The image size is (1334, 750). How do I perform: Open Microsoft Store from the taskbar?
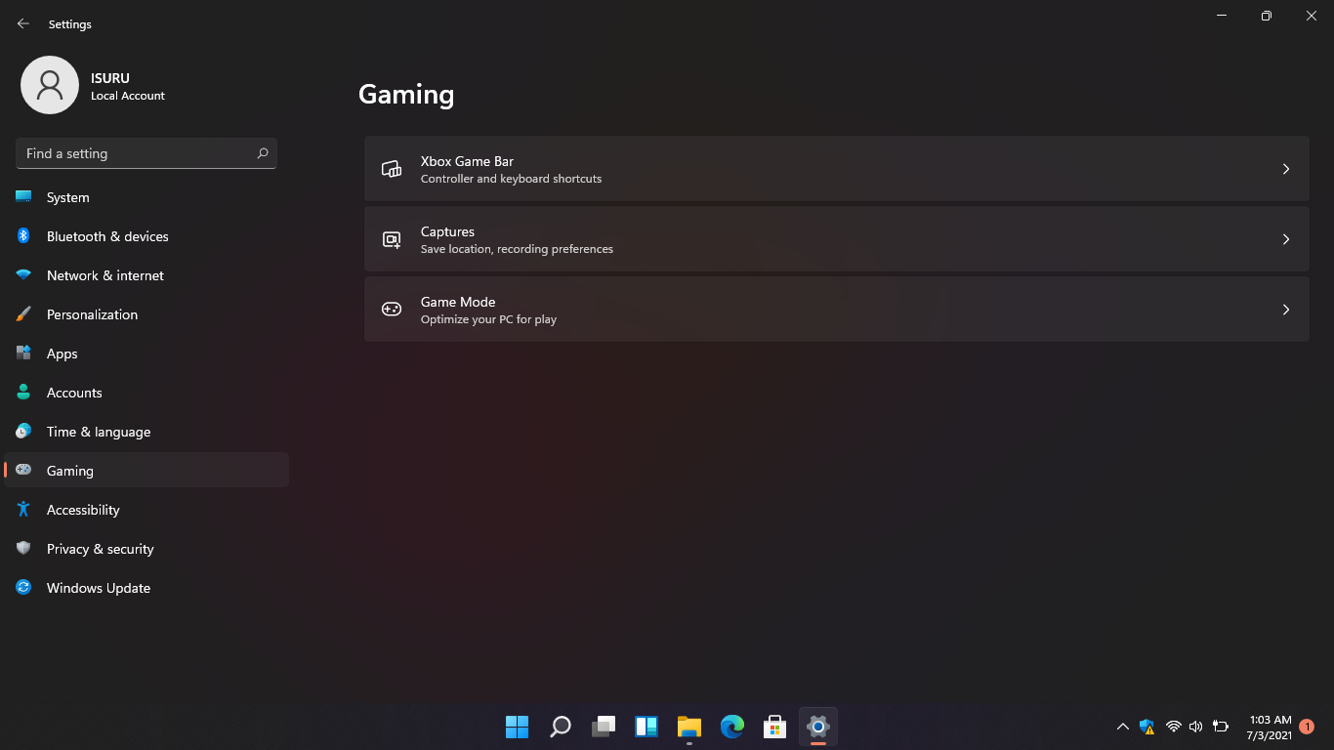point(775,727)
